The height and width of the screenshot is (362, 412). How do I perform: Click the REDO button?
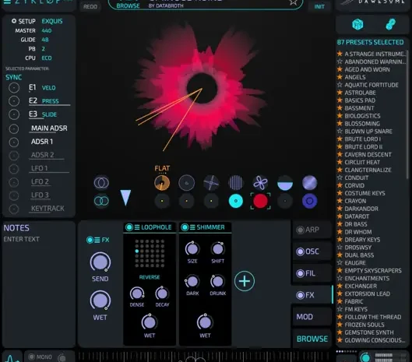click(90, 6)
